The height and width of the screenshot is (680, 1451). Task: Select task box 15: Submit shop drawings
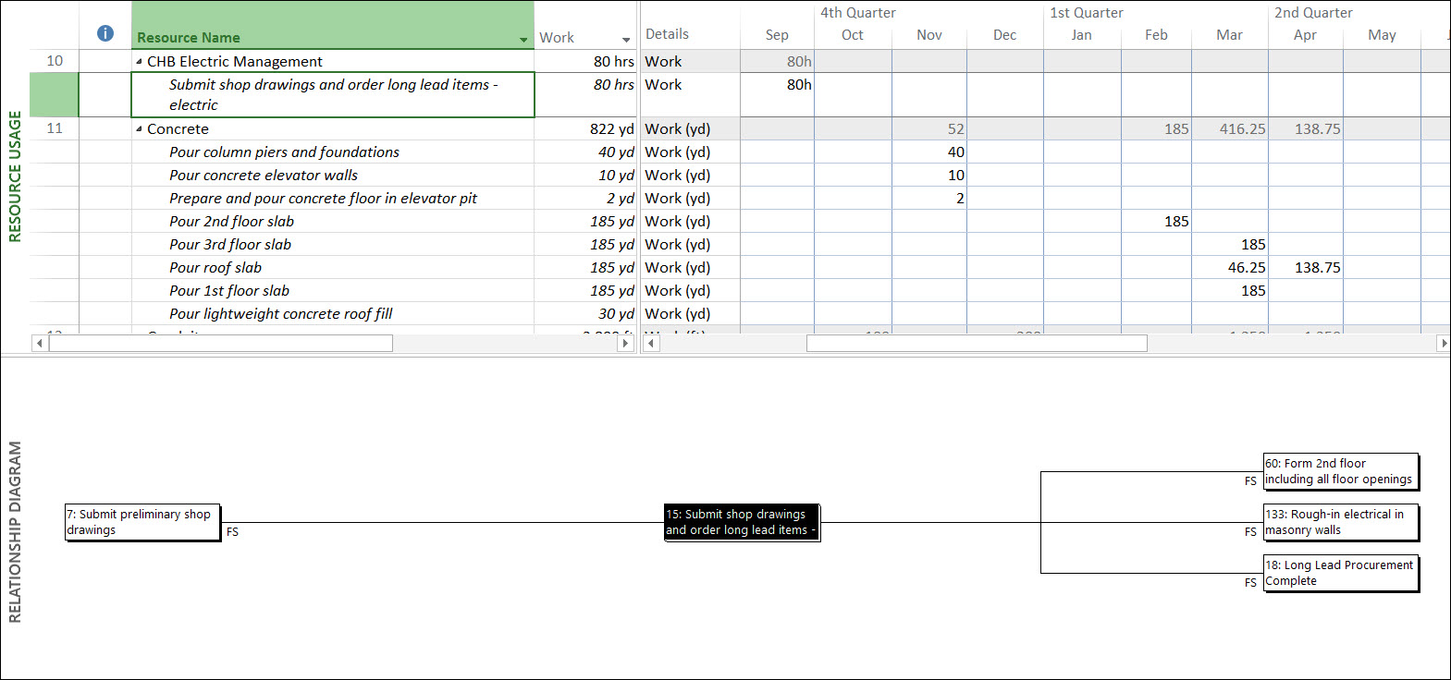742,522
